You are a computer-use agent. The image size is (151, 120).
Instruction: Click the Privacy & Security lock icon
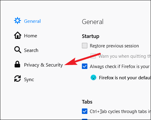tap(17, 64)
